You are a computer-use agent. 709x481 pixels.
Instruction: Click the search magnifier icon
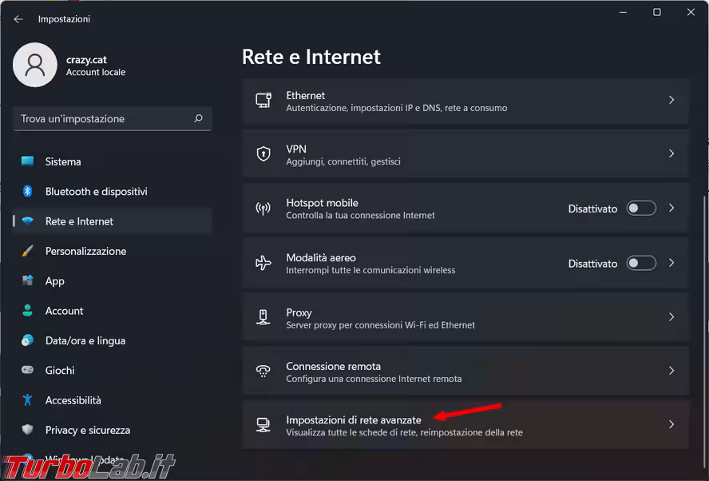199,118
